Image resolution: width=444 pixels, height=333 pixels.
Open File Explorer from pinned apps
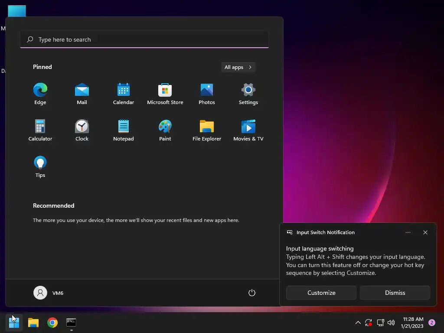207,130
